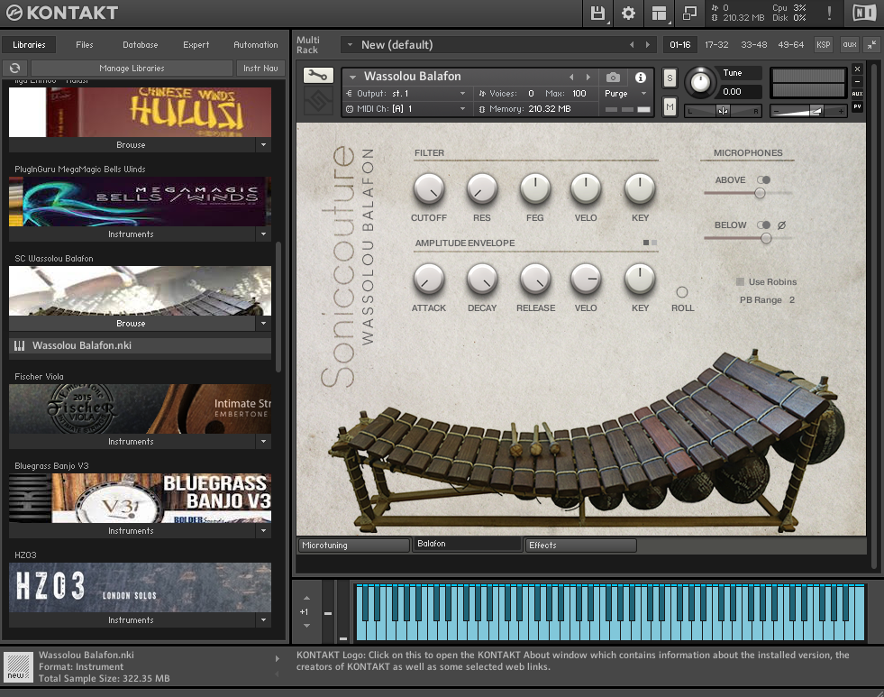Load previous instrument with left arrow
The width and height of the screenshot is (884, 697).
pos(571,77)
